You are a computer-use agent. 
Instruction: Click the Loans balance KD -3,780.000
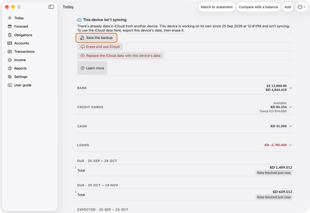coord(275,145)
